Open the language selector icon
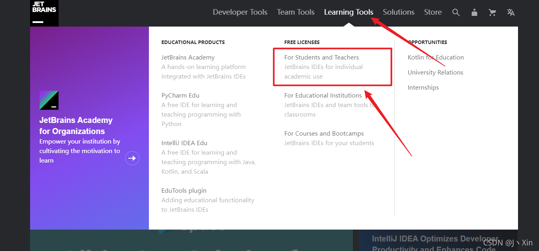 511,12
